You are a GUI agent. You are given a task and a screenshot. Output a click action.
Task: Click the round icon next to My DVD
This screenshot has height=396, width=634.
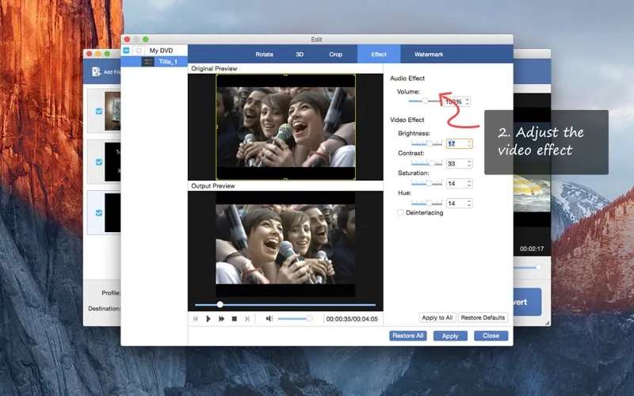pyautogui.click(x=138, y=51)
